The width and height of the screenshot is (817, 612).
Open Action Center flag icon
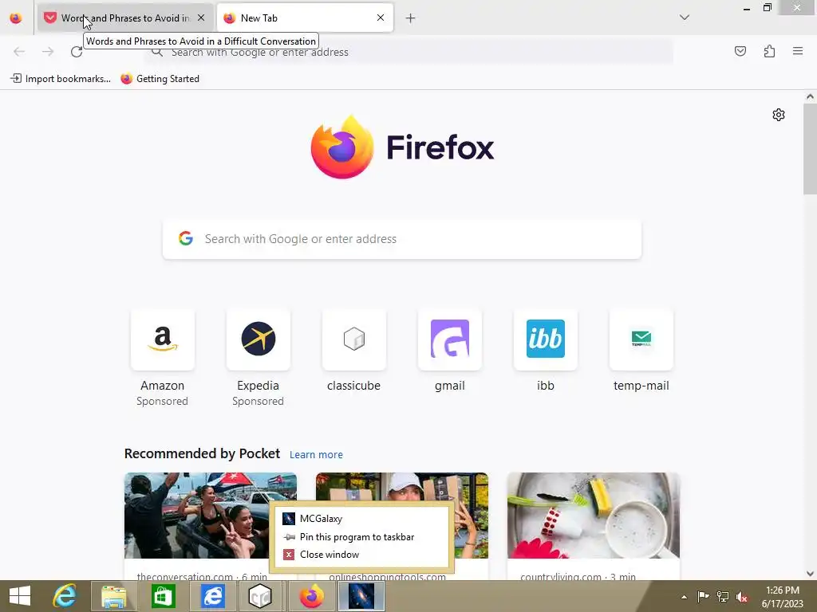(x=703, y=597)
